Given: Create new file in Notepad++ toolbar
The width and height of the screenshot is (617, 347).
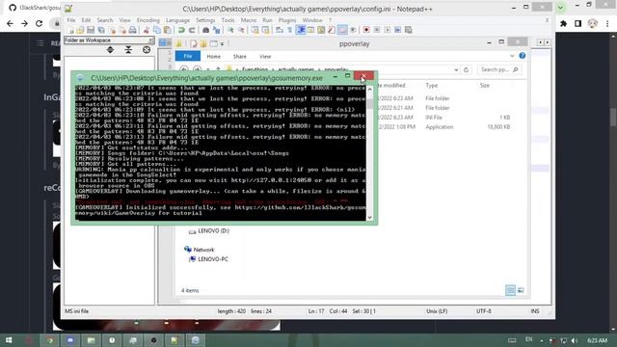Looking at the screenshot, I should 70,30.
